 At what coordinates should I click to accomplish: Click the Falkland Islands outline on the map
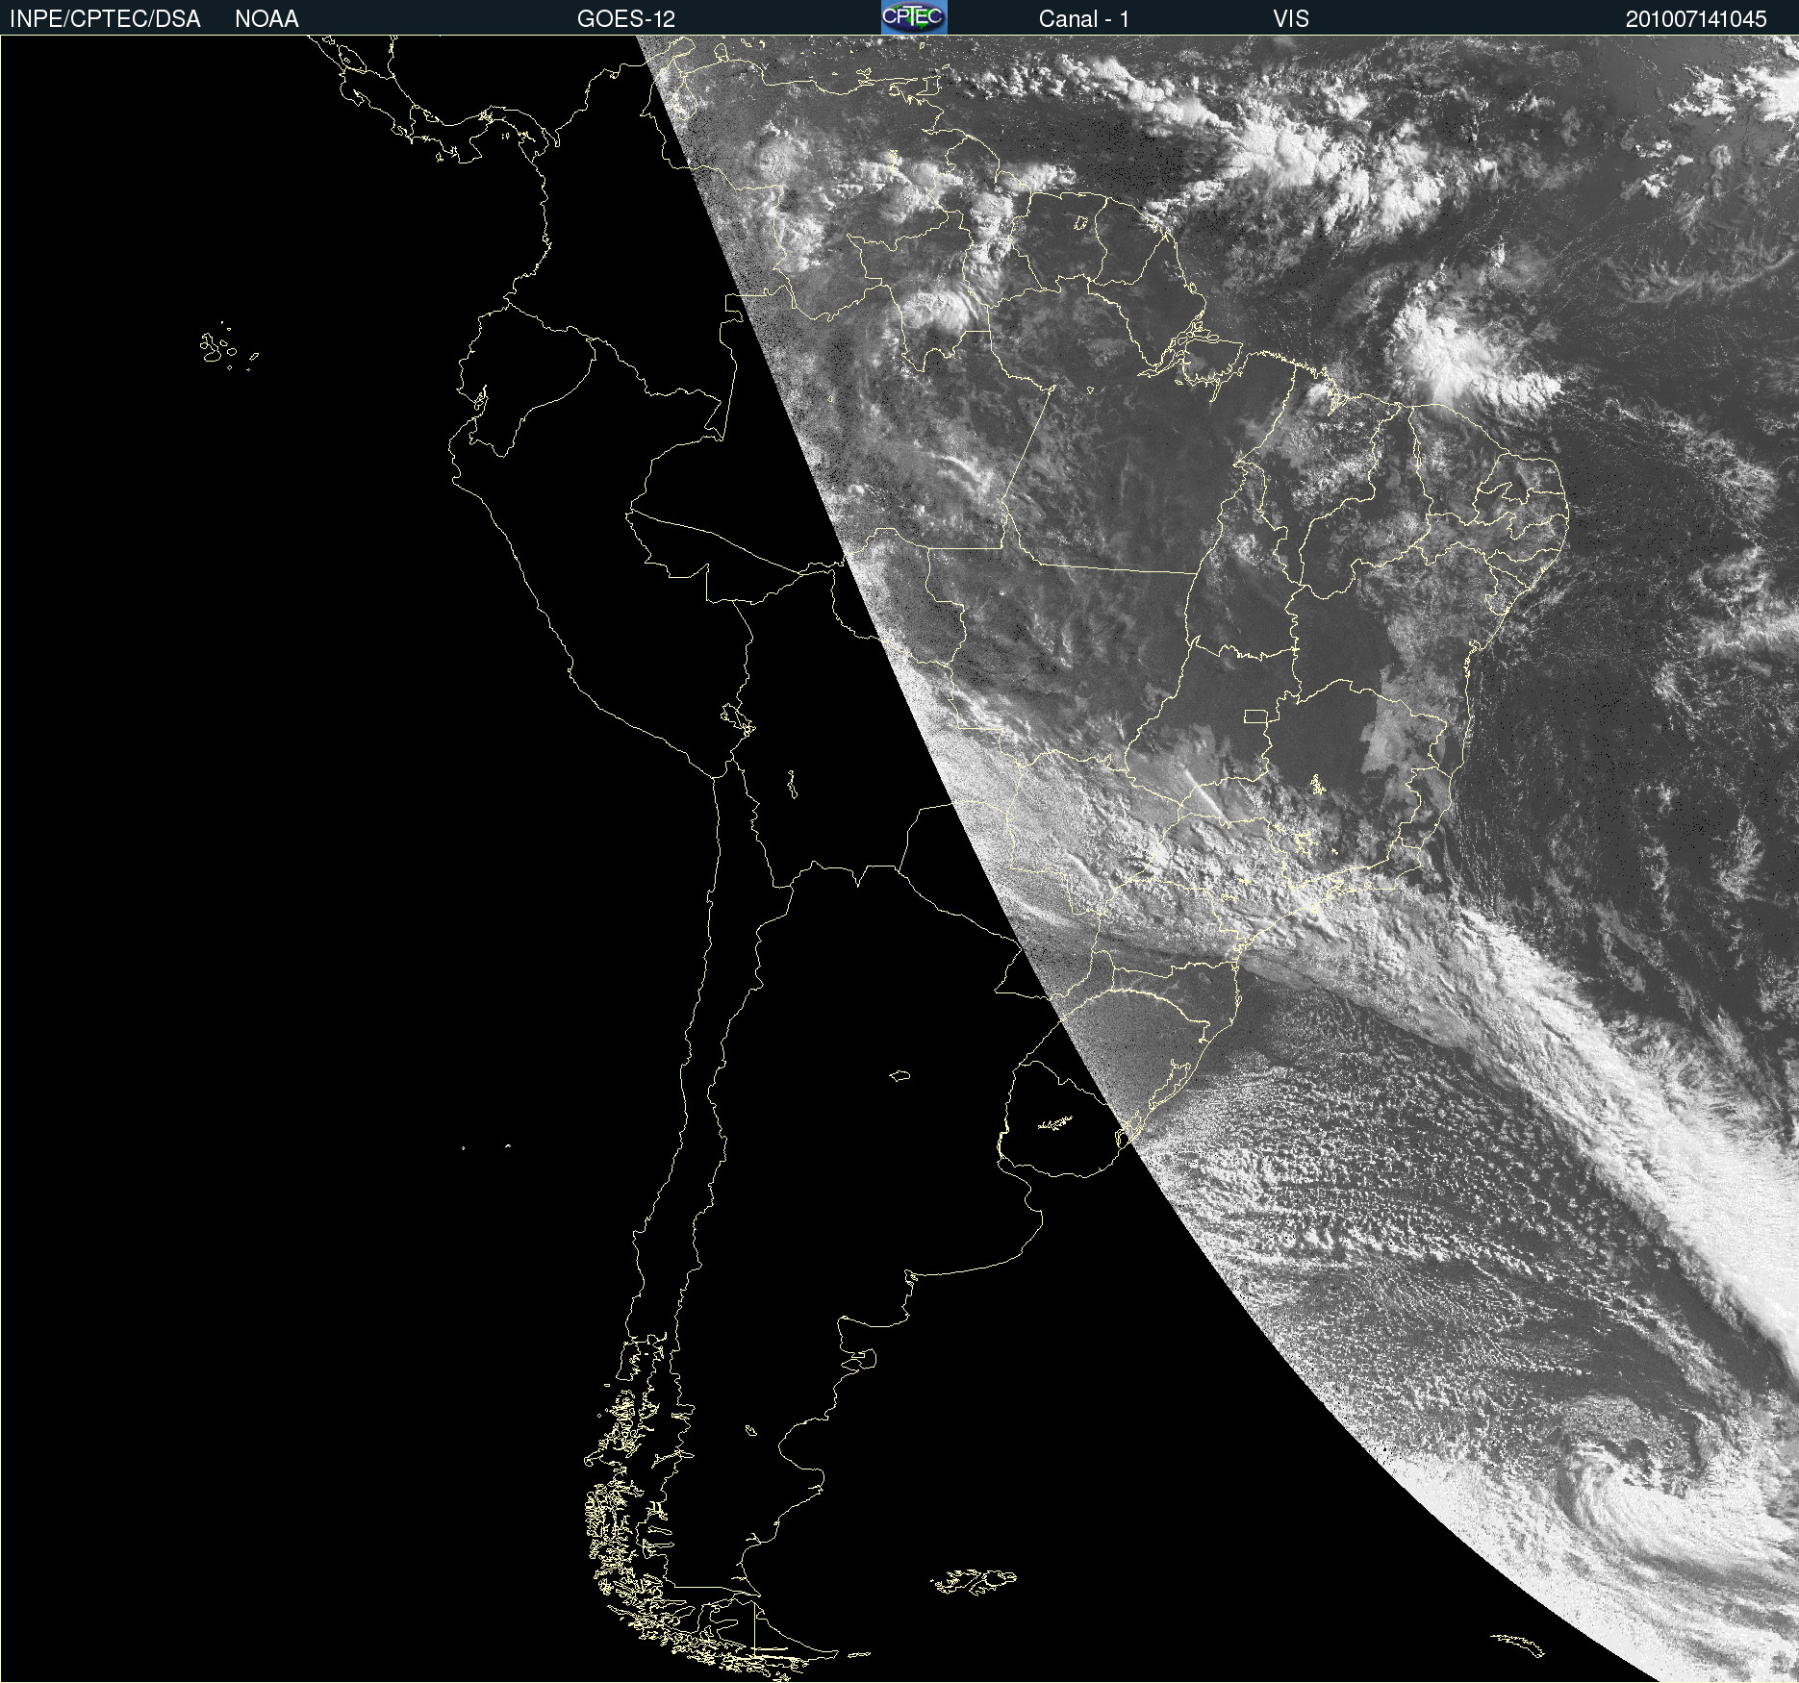click(974, 1581)
